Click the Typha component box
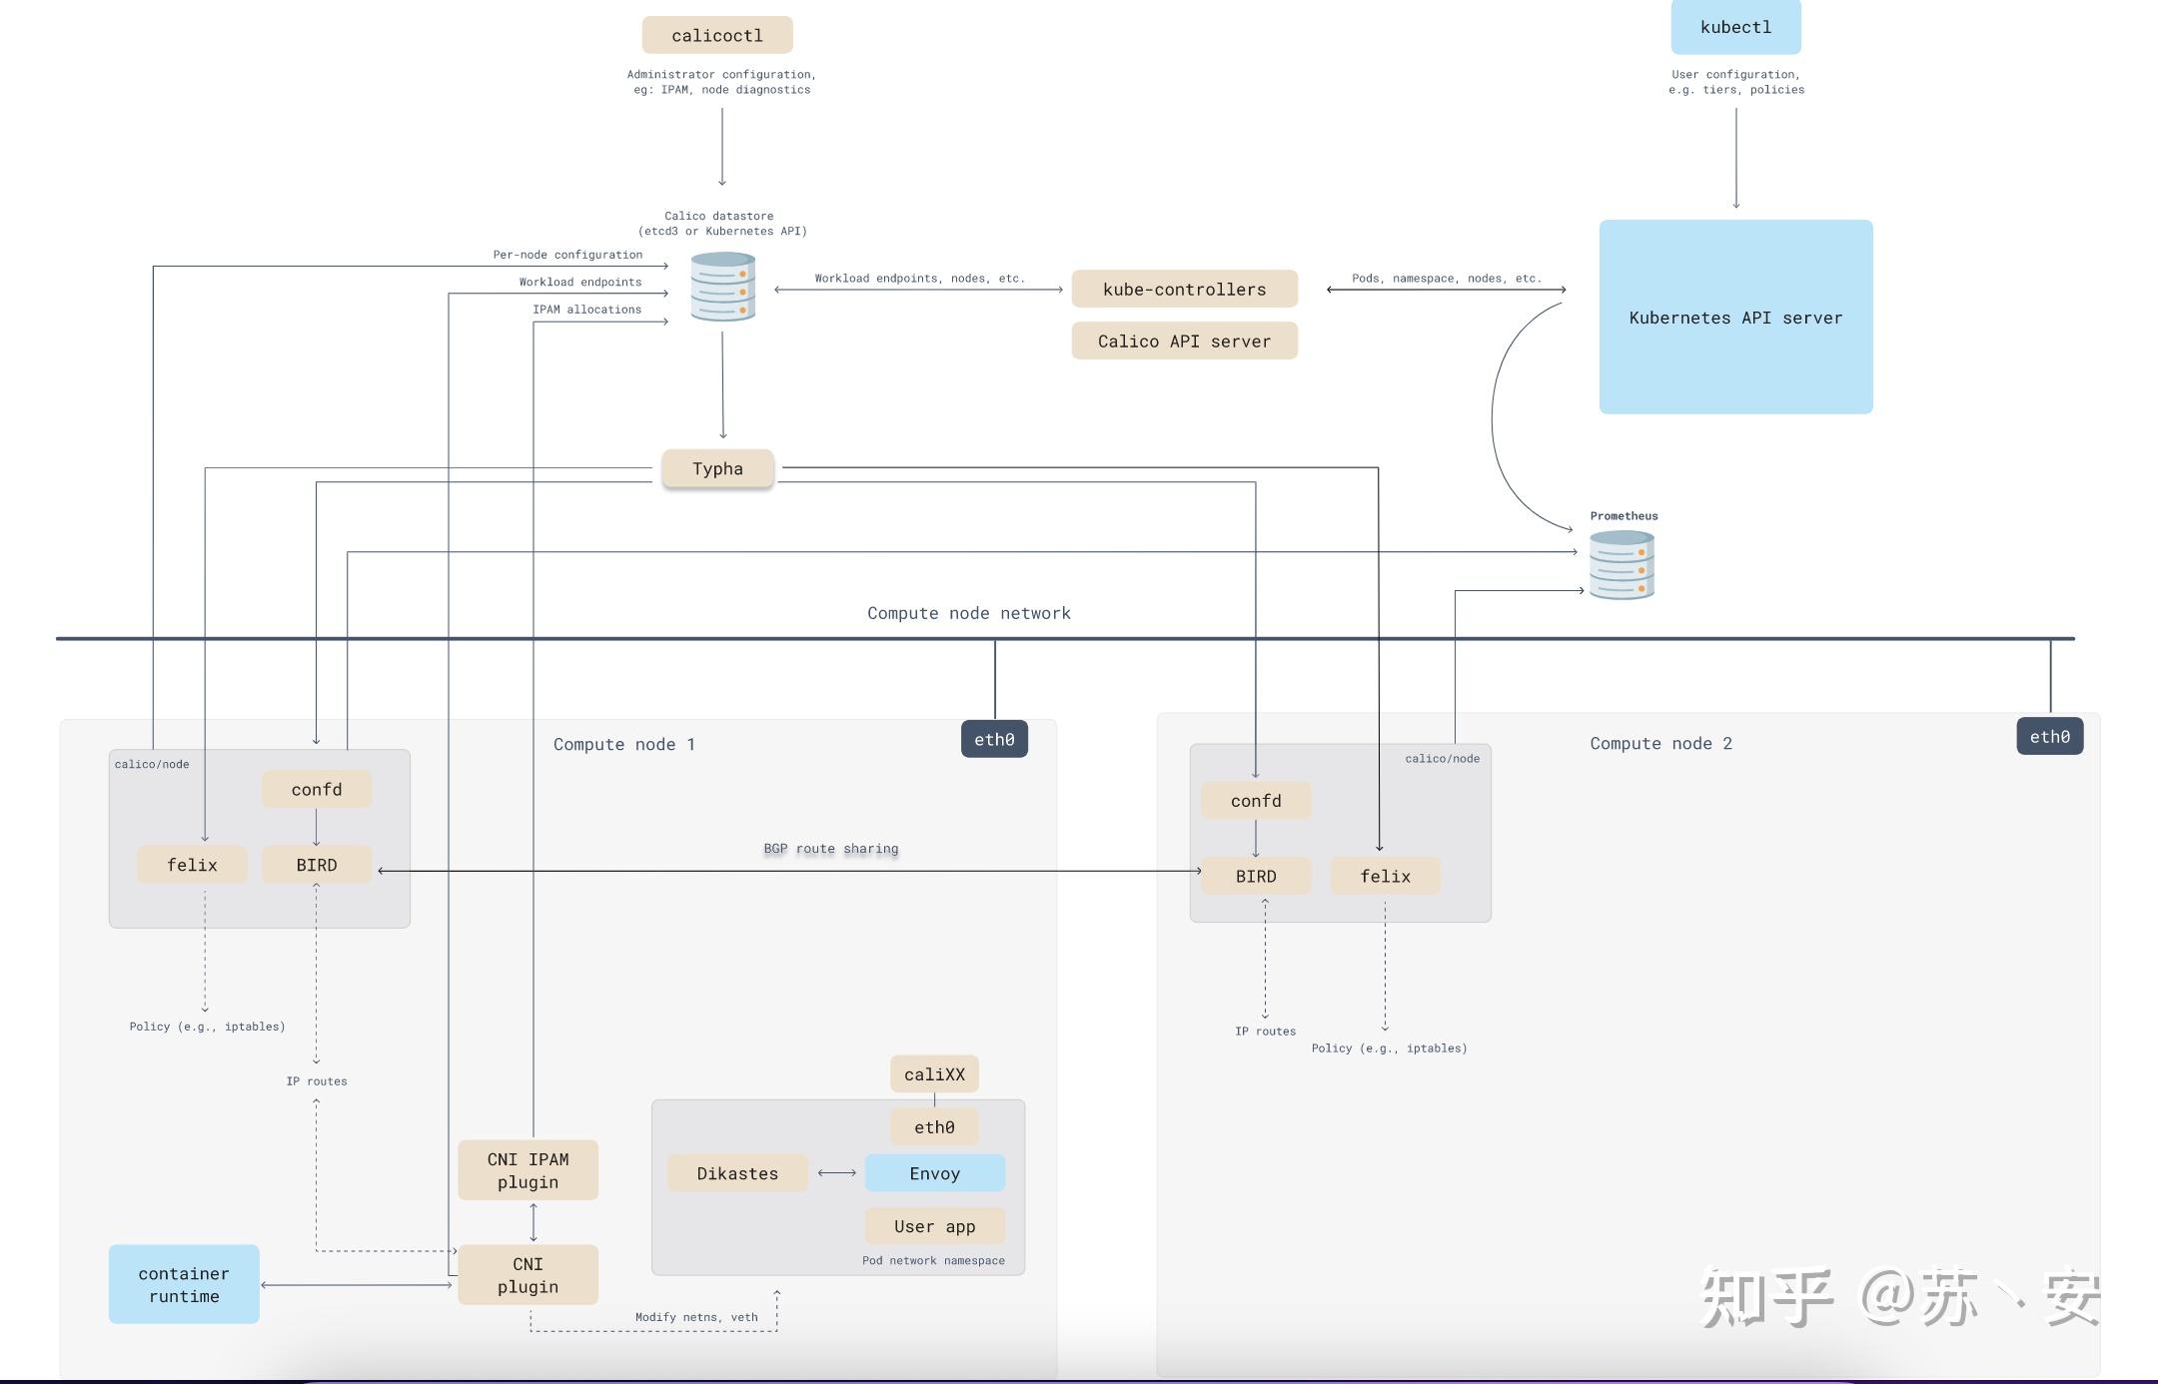This screenshot has width=2158, height=1384. pos(717,468)
